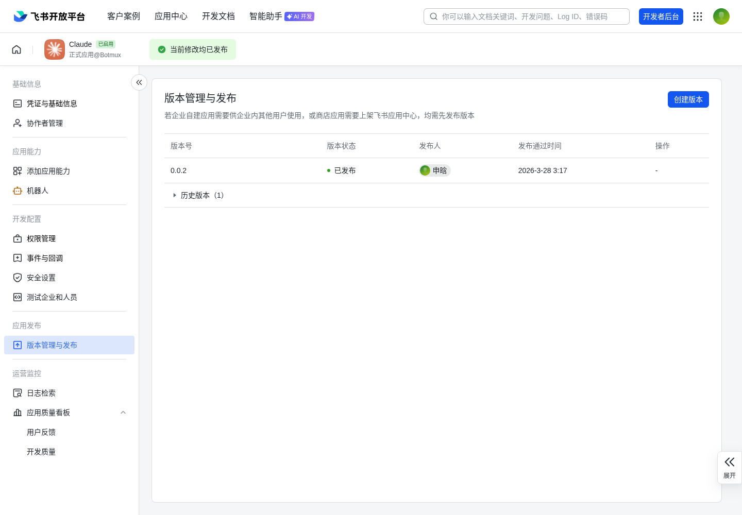Click the 发布通过时间 column header
This screenshot has height=515, width=742.
(540, 146)
